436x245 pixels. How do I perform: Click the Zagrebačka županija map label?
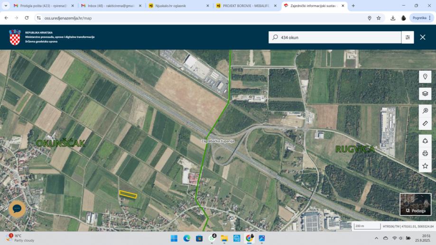click(218, 141)
